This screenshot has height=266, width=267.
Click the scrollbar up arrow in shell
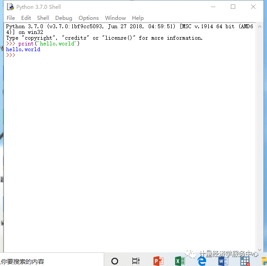click(x=259, y=26)
